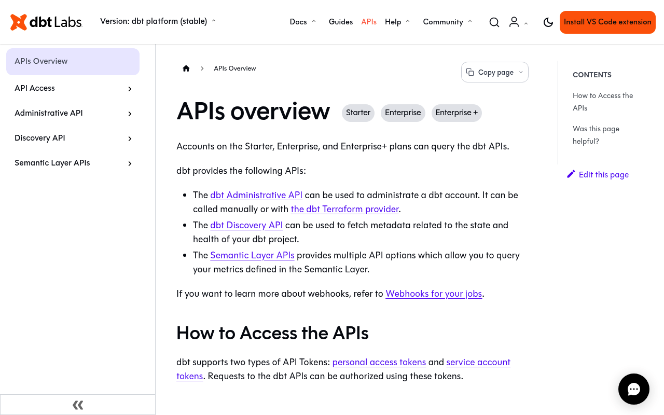The height and width of the screenshot is (415, 664).
Task: Open service account tokens link
Action: tap(478, 362)
